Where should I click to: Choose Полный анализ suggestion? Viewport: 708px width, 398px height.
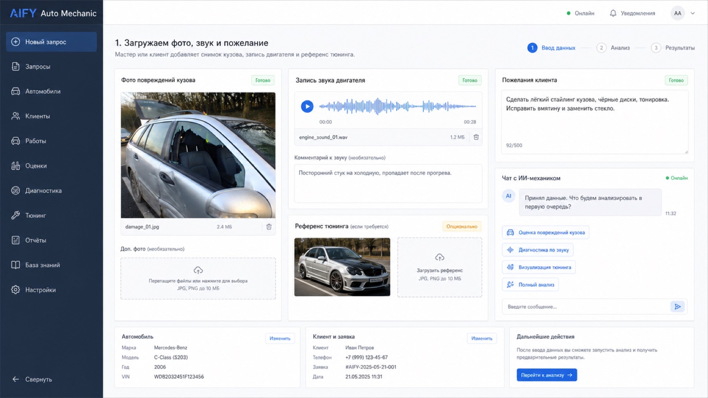[530, 285]
